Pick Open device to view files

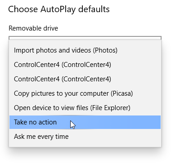coord(85,108)
